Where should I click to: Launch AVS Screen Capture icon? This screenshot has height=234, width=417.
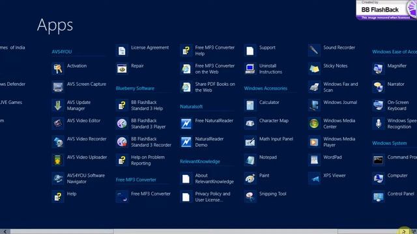58,87
